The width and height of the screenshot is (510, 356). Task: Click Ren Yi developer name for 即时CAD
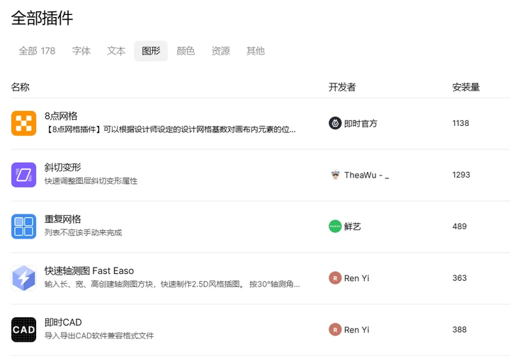coord(356,330)
